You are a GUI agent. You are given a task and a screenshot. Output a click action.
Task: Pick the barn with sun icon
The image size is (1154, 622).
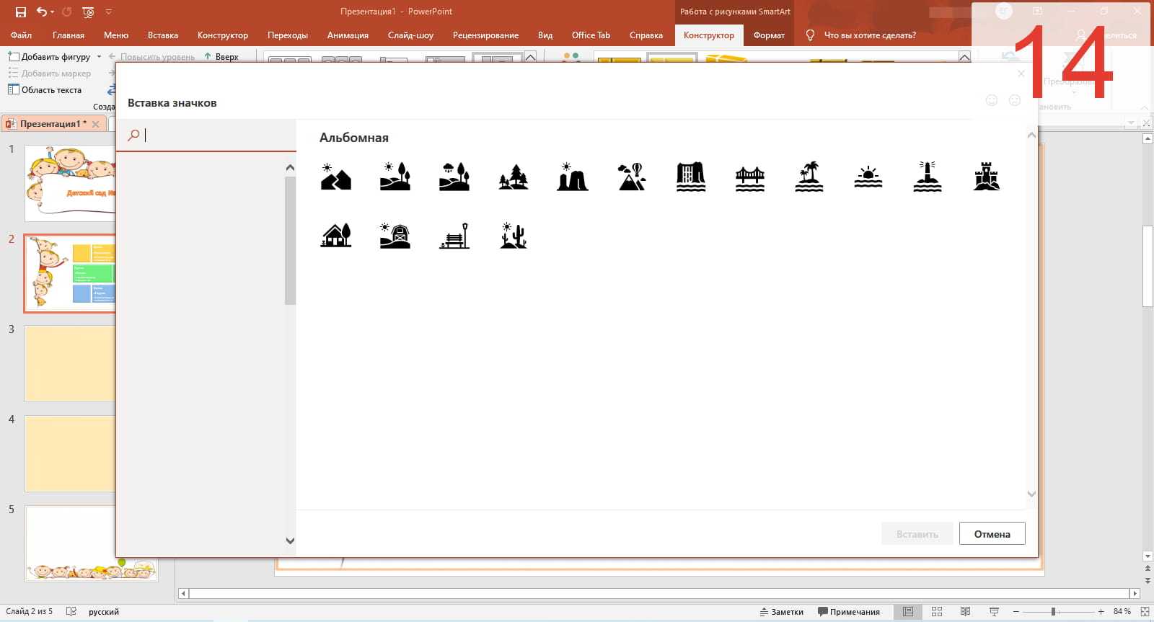[395, 236]
